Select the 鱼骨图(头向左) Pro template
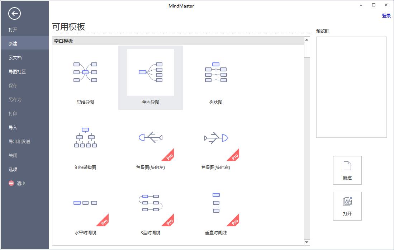 (x=150, y=138)
